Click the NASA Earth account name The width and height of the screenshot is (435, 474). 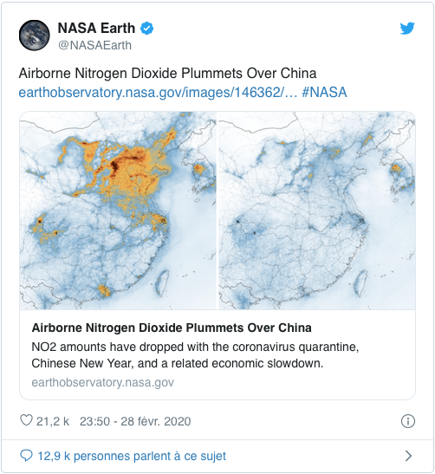pyautogui.click(x=96, y=28)
